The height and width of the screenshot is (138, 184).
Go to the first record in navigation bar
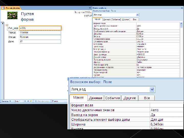click(x=10, y=101)
